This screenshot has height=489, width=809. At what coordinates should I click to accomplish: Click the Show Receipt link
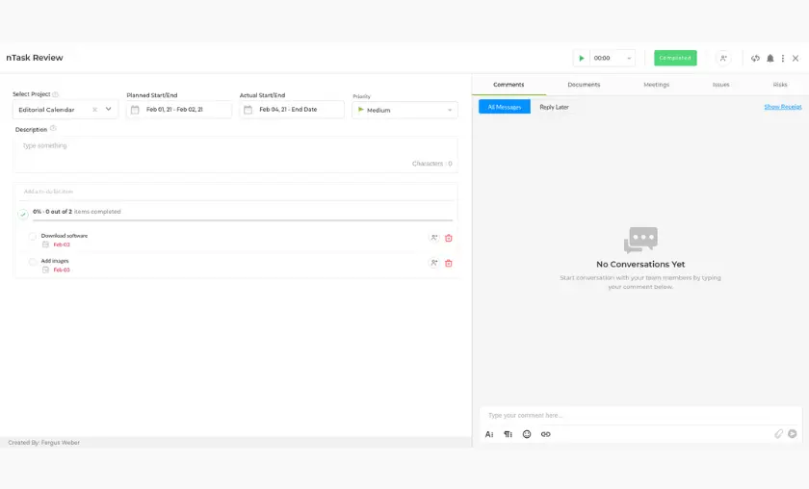pos(783,107)
